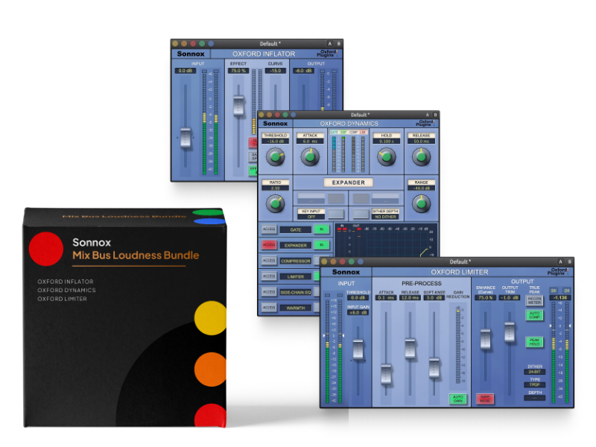Select the Limiter section label in Dynamics

[295, 276]
